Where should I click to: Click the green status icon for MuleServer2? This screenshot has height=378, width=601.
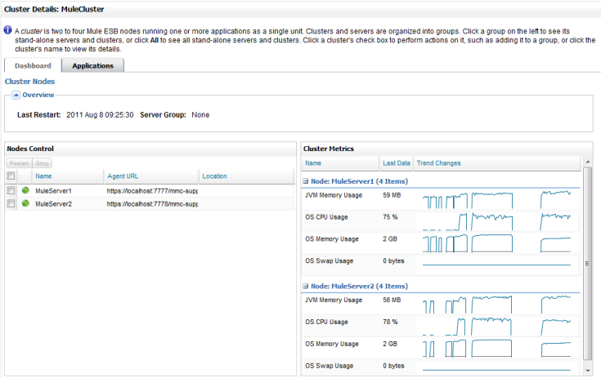pyautogui.click(x=25, y=203)
